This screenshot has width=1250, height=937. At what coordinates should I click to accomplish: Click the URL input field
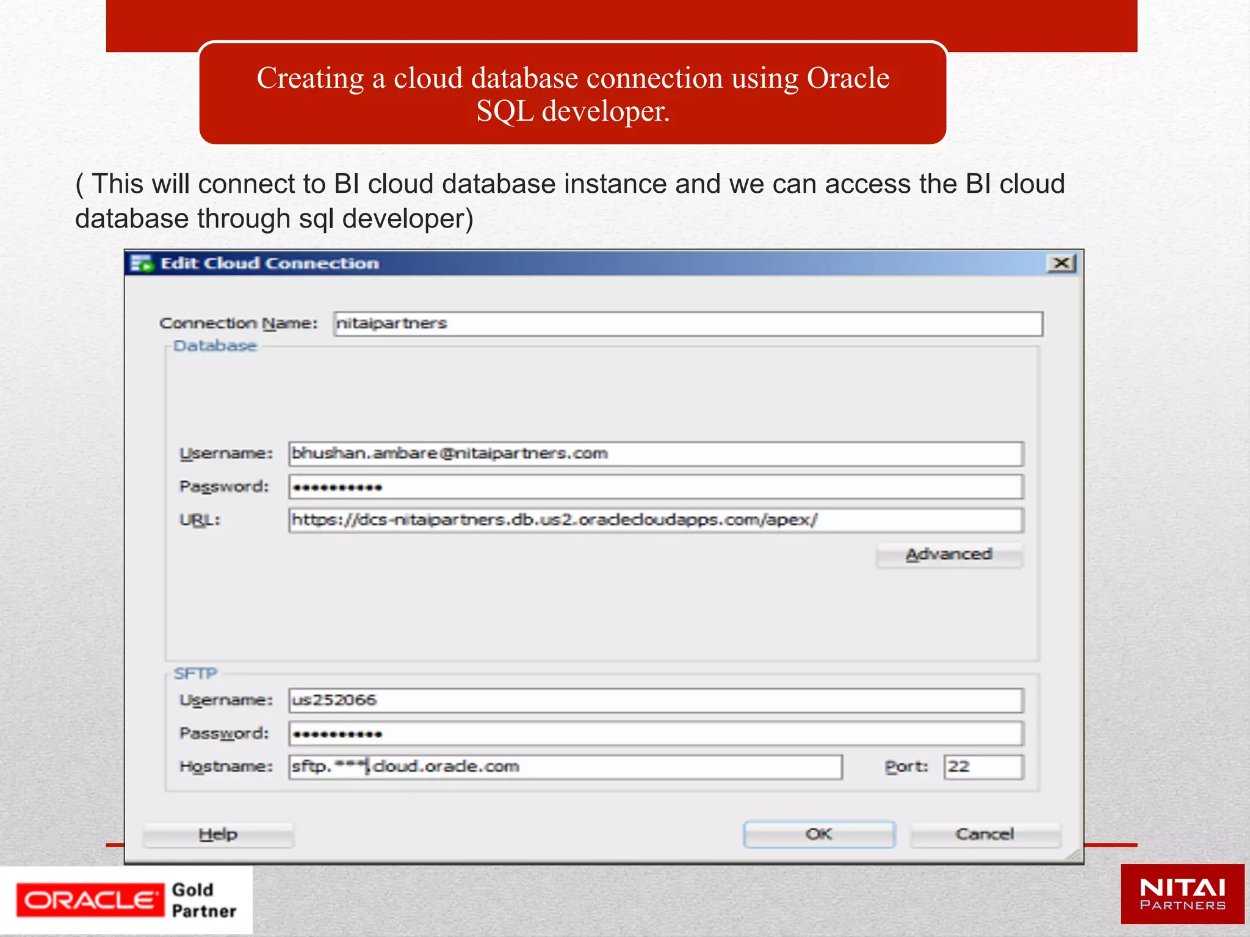[656, 520]
